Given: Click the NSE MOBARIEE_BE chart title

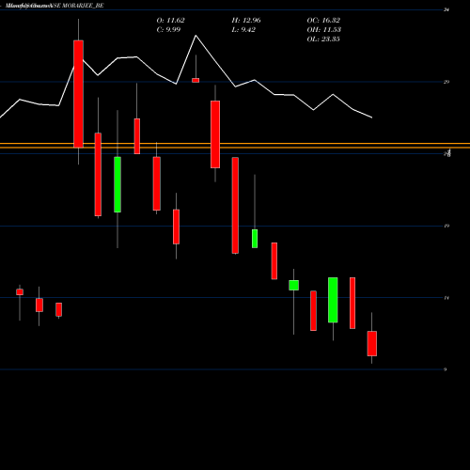Looking at the screenshot, I should 55,6.
